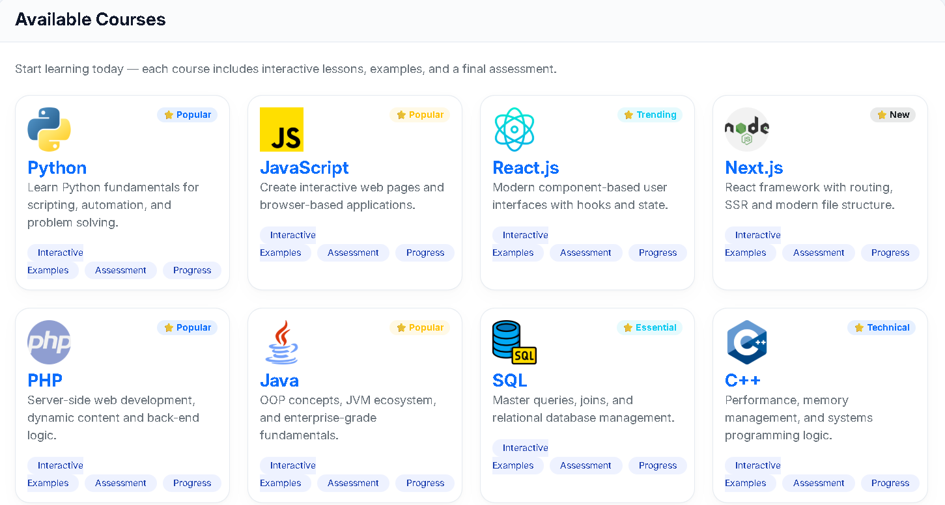Select Progress tag on C++ card
Screen dimensions: 945x505
[890, 483]
